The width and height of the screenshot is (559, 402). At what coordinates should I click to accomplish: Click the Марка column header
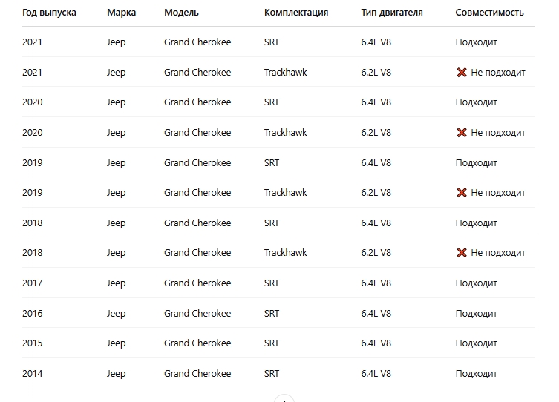pyautogui.click(x=121, y=13)
